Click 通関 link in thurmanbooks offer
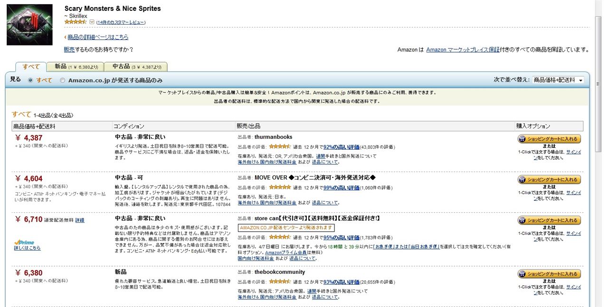608x307 pixels. click(321, 156)
